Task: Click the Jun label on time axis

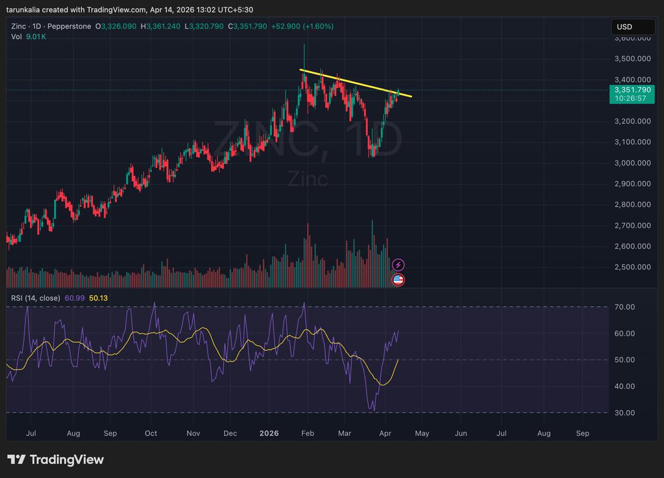Action: click(x=461, y=434)
